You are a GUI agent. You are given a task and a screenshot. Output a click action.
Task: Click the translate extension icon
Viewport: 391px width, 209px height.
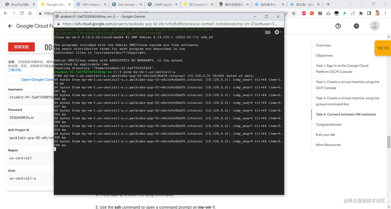click(x=353, y=13)
